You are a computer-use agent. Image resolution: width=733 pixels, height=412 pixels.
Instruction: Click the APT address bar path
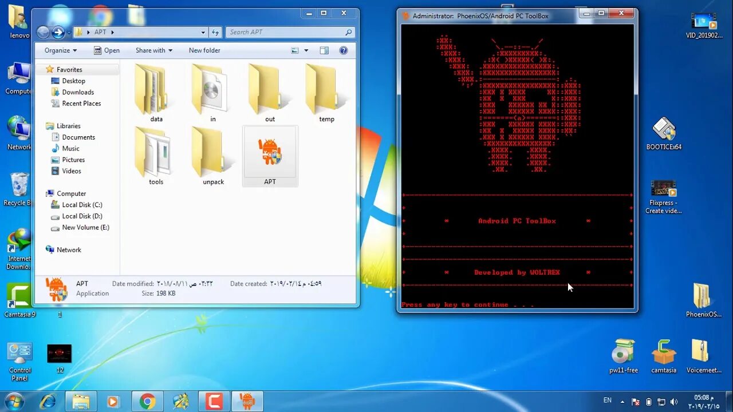click(x=100, y=32)
